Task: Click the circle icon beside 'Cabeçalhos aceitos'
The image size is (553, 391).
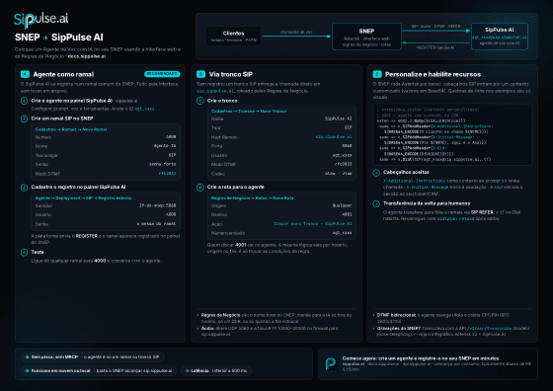Action: point(376,173)
